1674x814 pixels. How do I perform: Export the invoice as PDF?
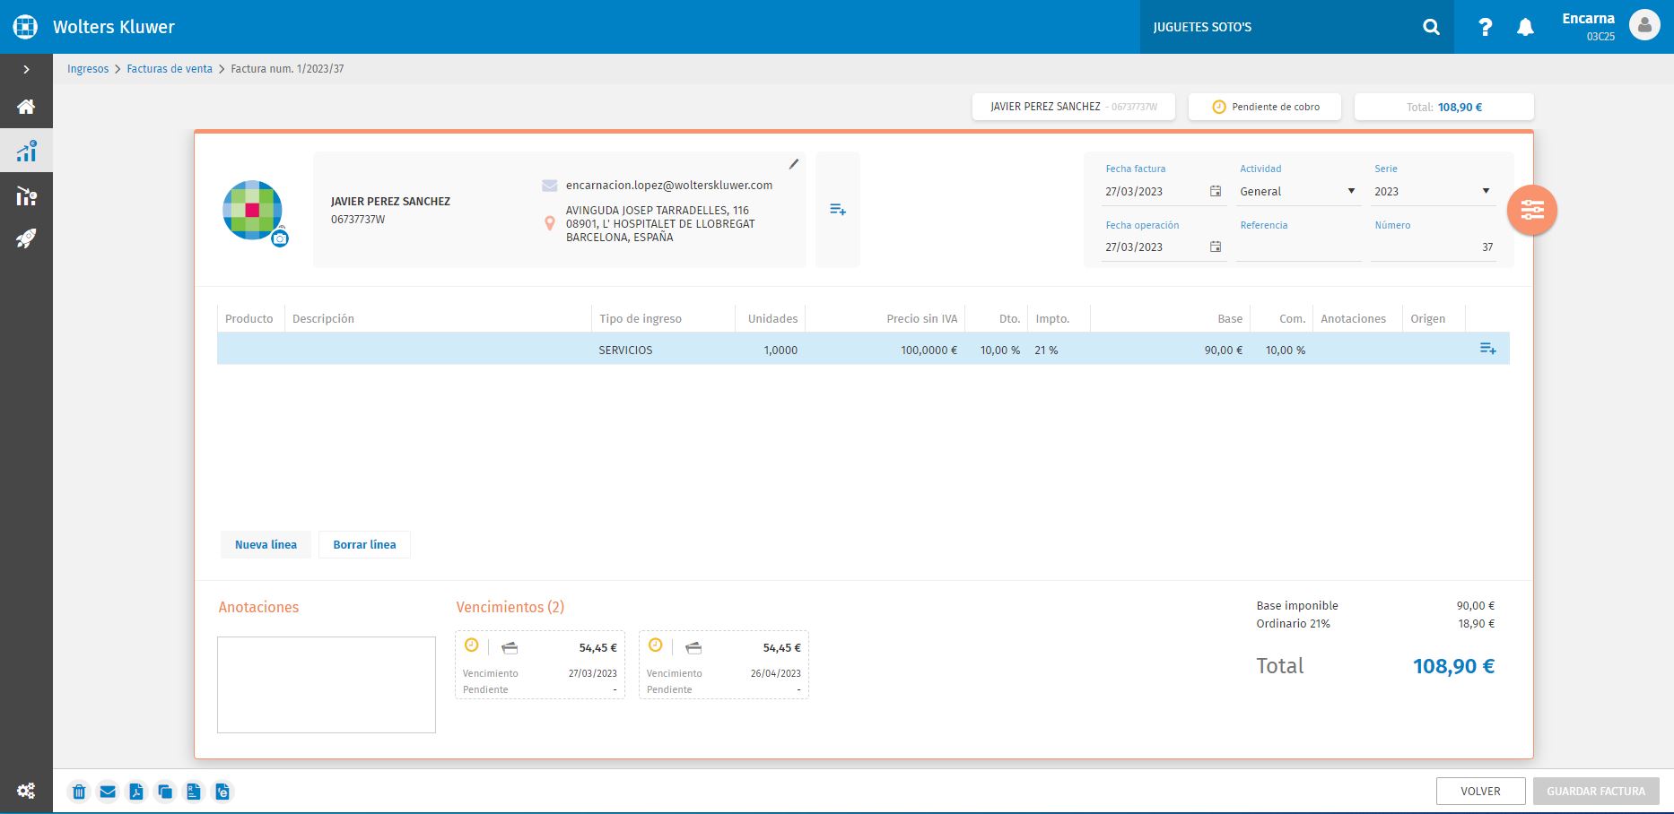point(136,792)
